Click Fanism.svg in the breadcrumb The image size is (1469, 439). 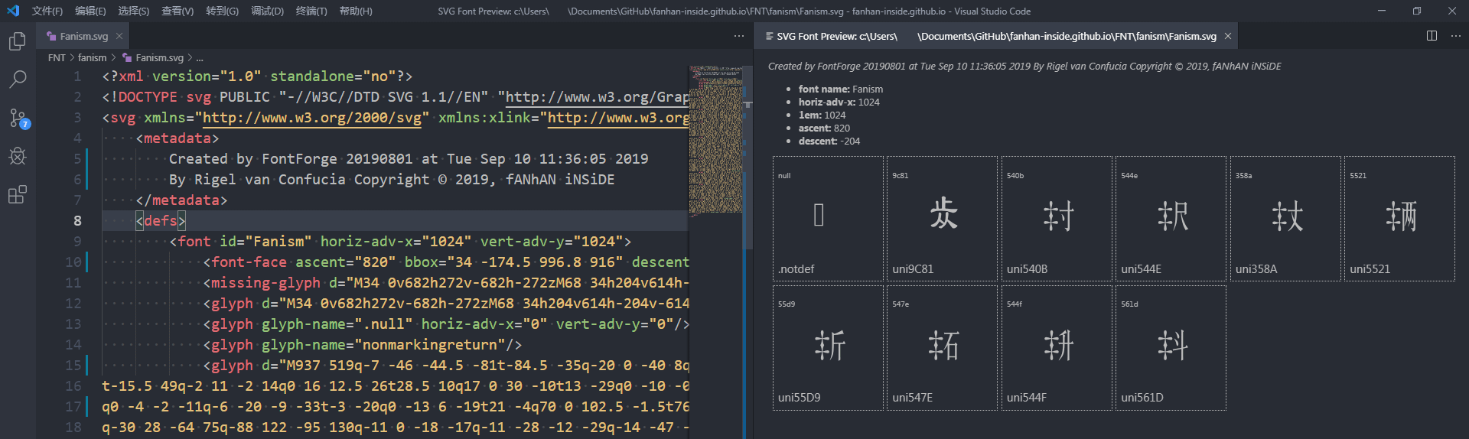click(153, 57)
